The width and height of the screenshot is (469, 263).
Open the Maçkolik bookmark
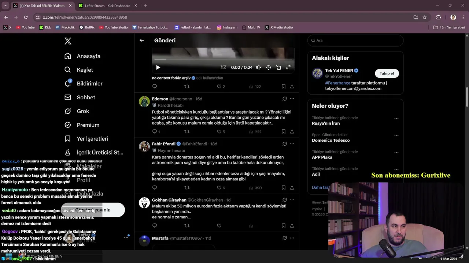[x=65, y=27]
